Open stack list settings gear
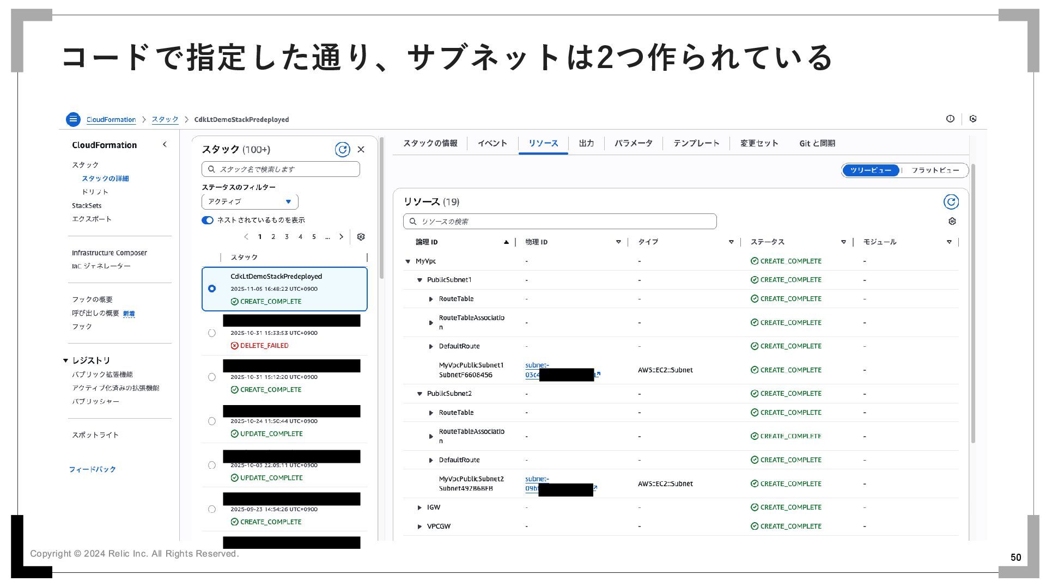Viewport: 1046px width, 588px height. point(361,237)
